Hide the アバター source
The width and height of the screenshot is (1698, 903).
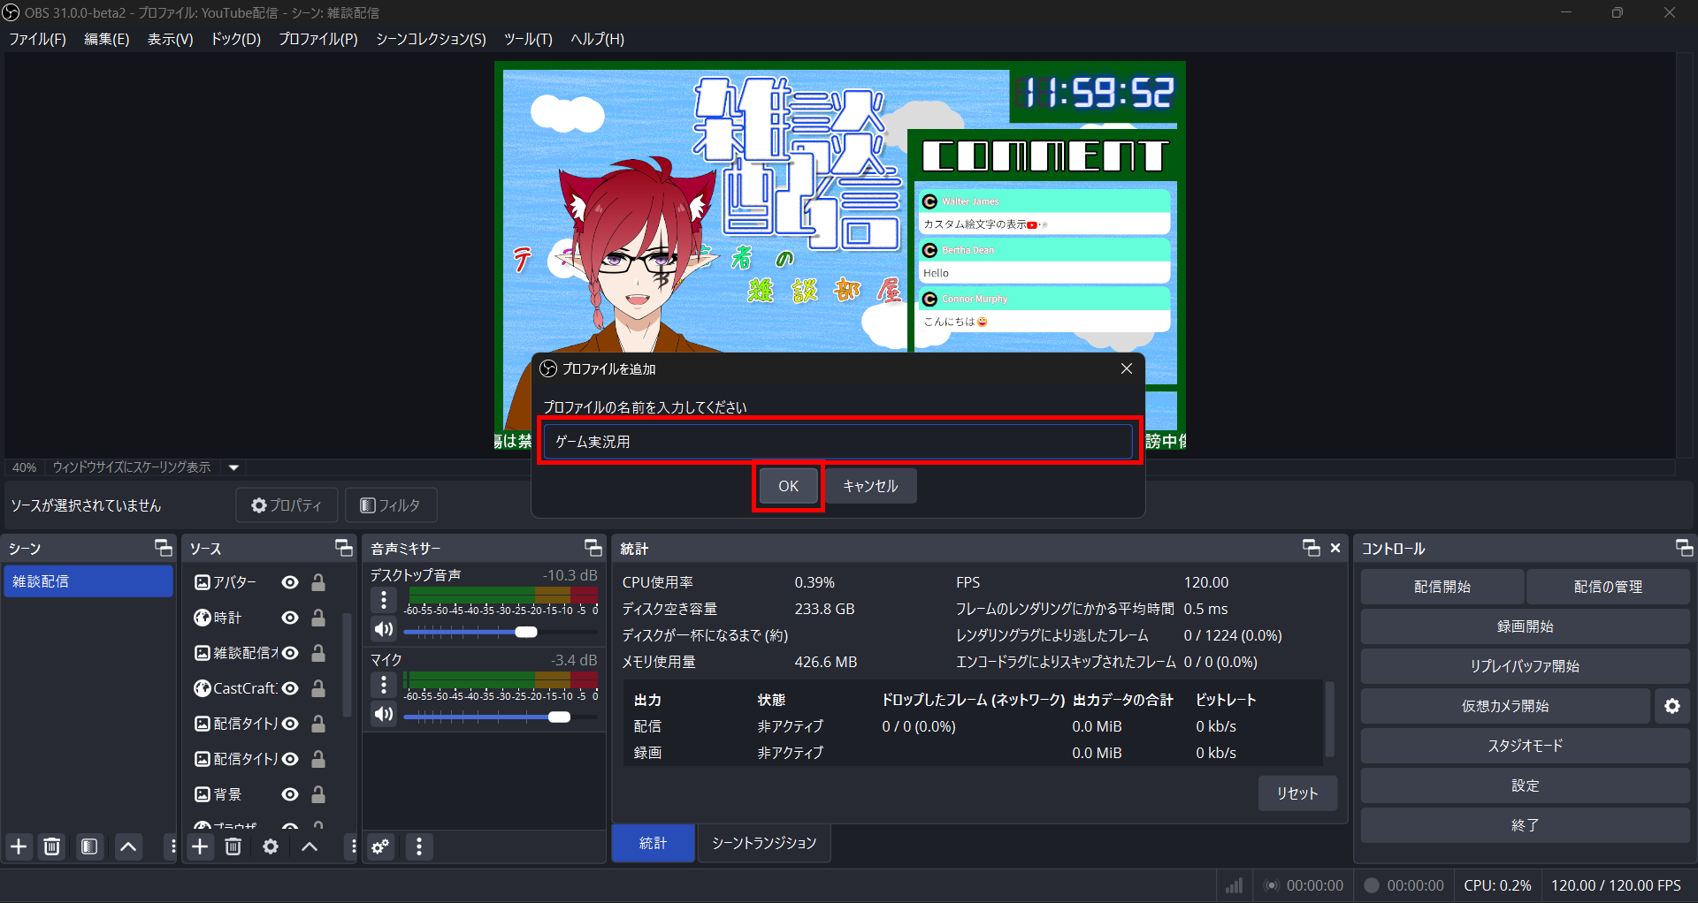click(290, 582)
